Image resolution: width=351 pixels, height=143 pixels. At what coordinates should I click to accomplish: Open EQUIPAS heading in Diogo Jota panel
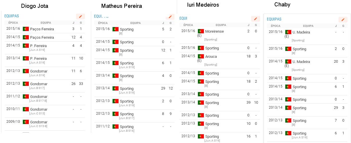click(12, 16)
